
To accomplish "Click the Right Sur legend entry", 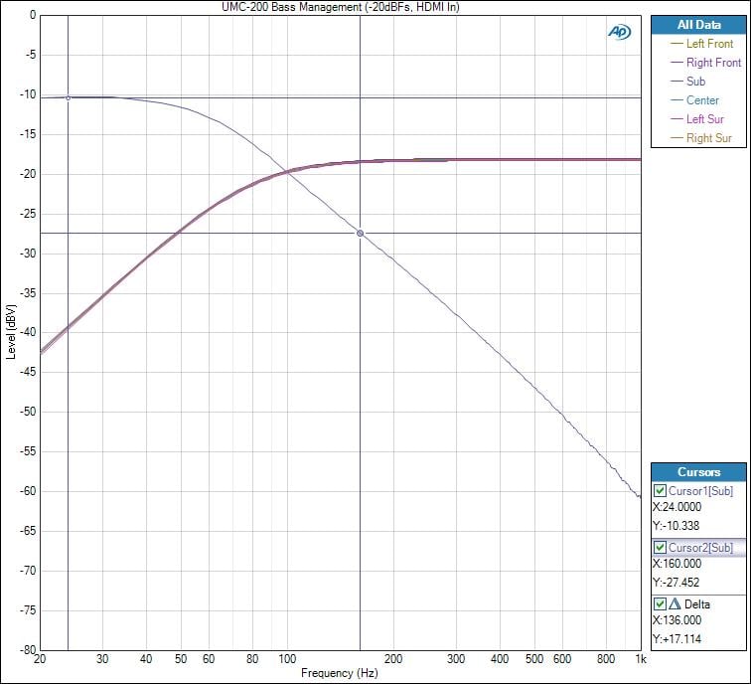I will pyautogui.click(x=708, y=138).
